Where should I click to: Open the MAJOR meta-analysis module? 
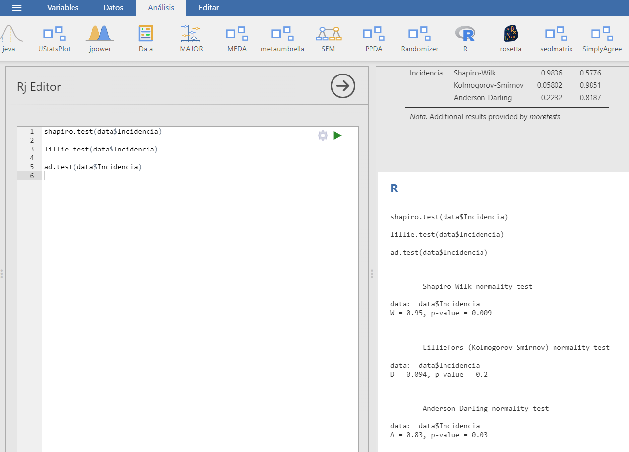pyautogui.click(x=191, y=38)
